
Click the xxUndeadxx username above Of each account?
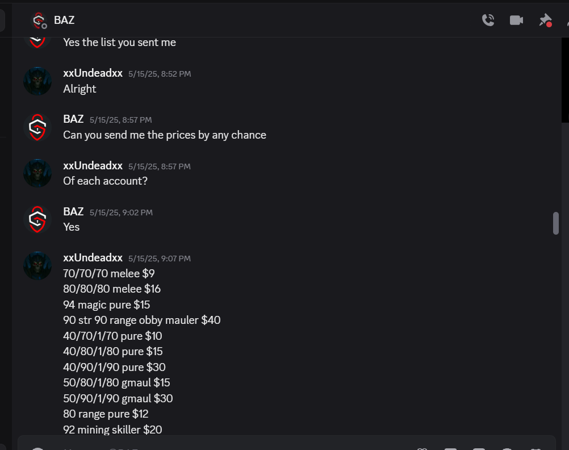tap(93, 165)
